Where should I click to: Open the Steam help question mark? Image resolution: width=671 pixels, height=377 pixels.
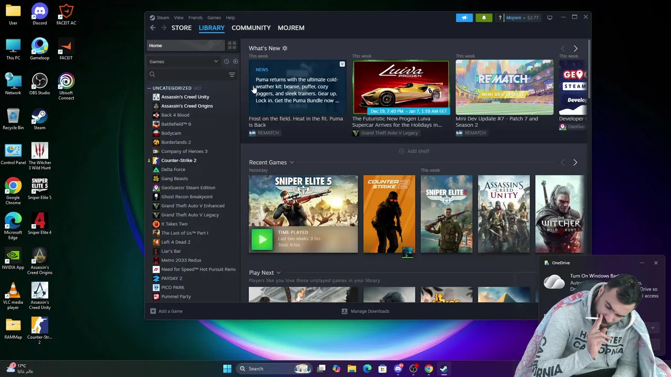click(x=500, y=18)
